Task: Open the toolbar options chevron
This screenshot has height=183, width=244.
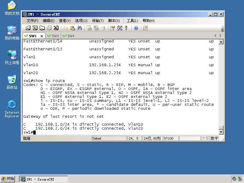Action: (223, 30)
